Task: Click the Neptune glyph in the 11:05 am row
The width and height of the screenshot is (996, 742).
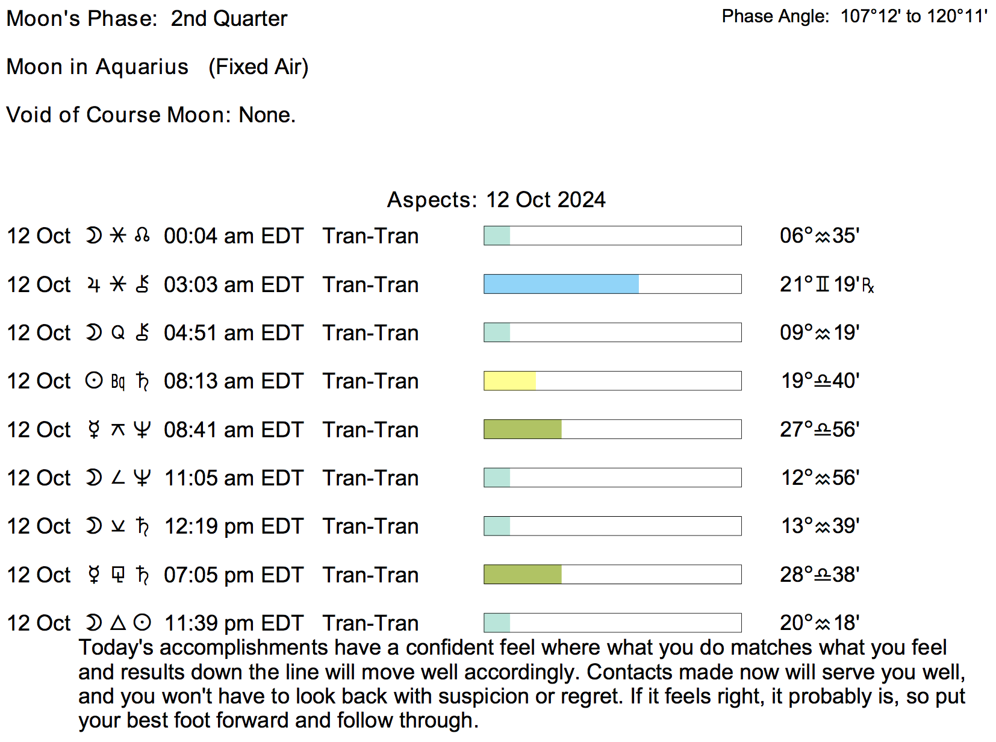Action: pos(142,478)
